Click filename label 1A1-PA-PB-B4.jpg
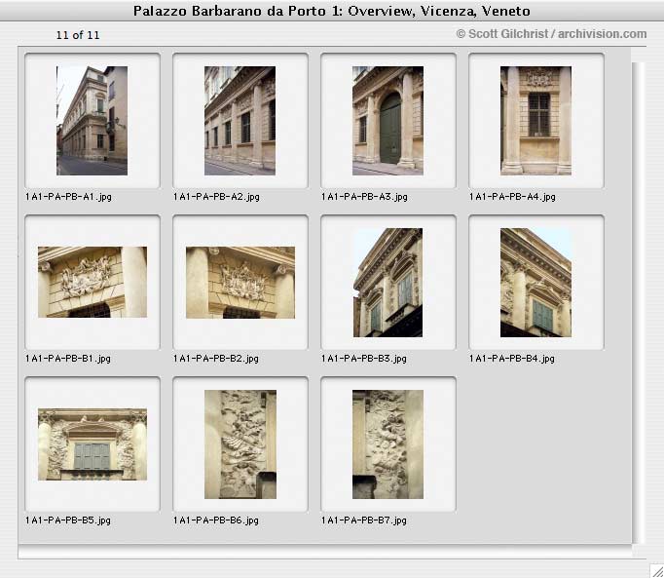 (x=511, y=359)
